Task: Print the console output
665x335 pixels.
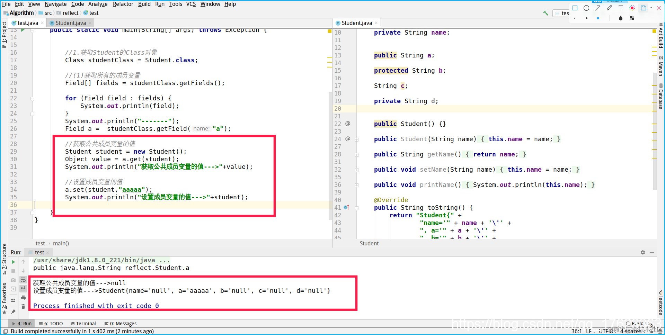Action: (x=23, y=298)
